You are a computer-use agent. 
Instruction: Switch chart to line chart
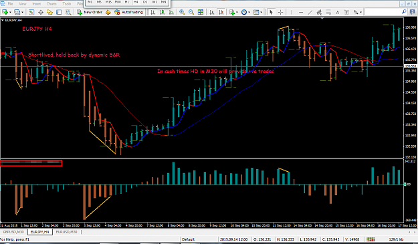click(x=171, y=12)
